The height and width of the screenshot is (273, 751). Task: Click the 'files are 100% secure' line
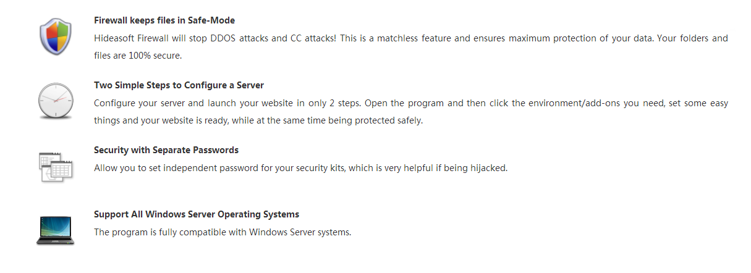click(138, 56)
